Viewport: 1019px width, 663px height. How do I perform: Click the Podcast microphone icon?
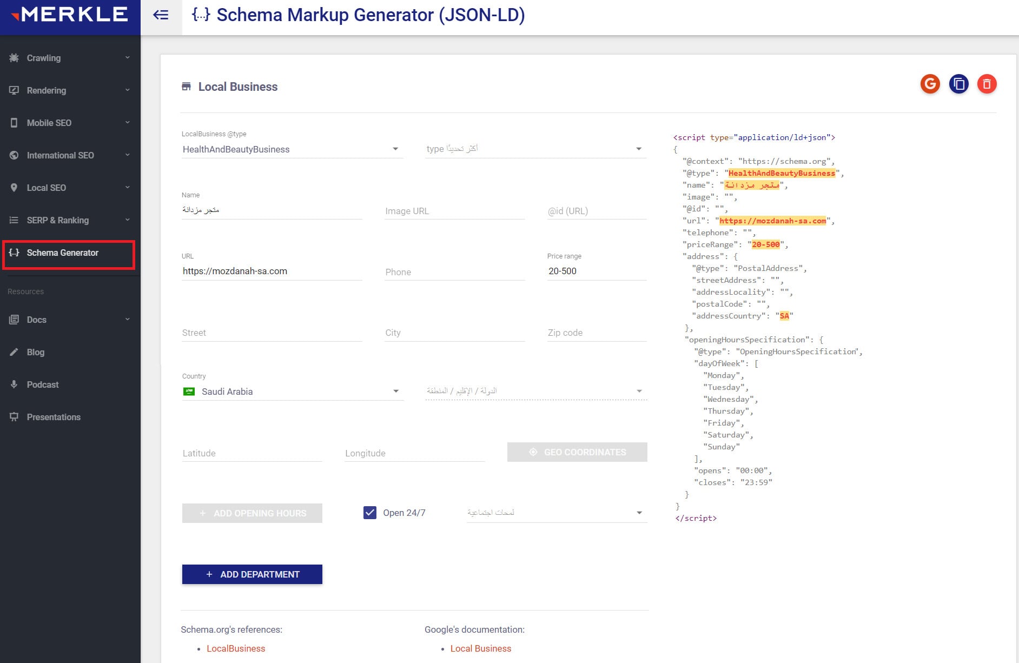(x=14, y=384)
